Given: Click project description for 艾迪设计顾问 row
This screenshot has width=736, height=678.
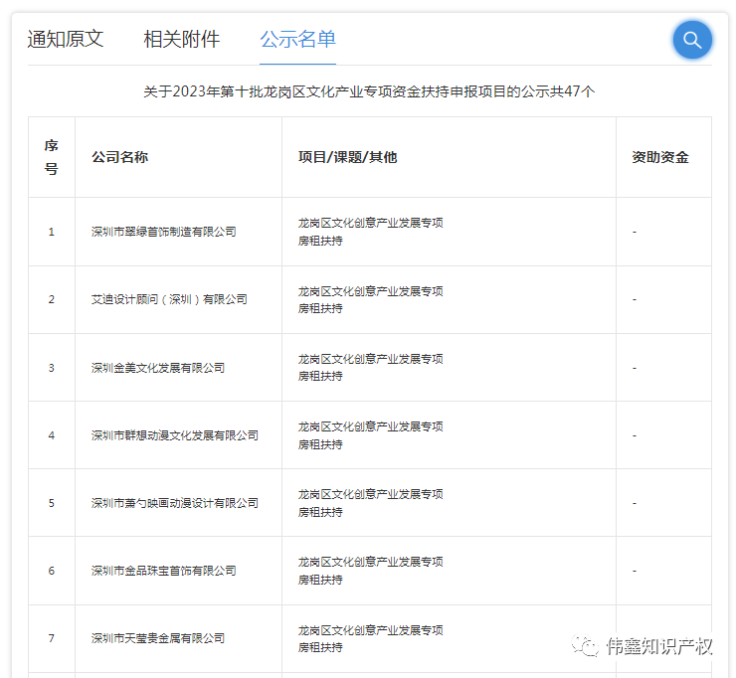Looking at the screenshot, I should pos(371,299).
